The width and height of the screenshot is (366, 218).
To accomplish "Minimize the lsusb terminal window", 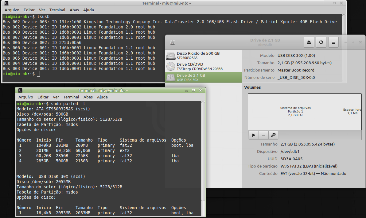I will coord(327,3).
